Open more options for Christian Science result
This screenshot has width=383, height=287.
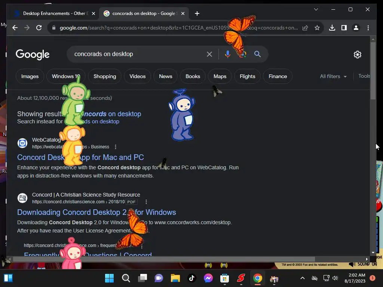(146, 202)
